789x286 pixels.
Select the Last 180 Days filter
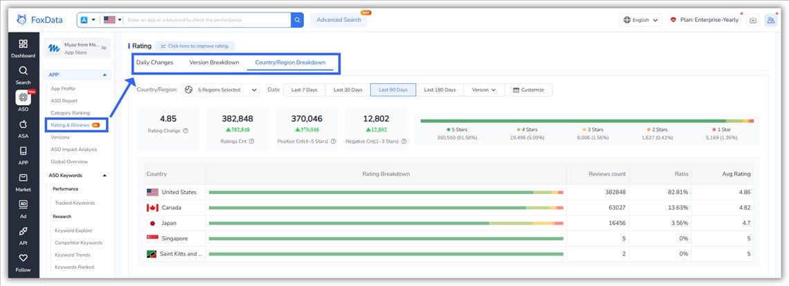coord(439,89)
